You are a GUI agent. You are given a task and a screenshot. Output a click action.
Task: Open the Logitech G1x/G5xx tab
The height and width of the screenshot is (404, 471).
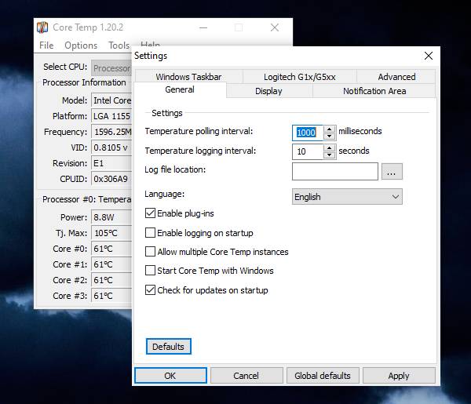300,77
